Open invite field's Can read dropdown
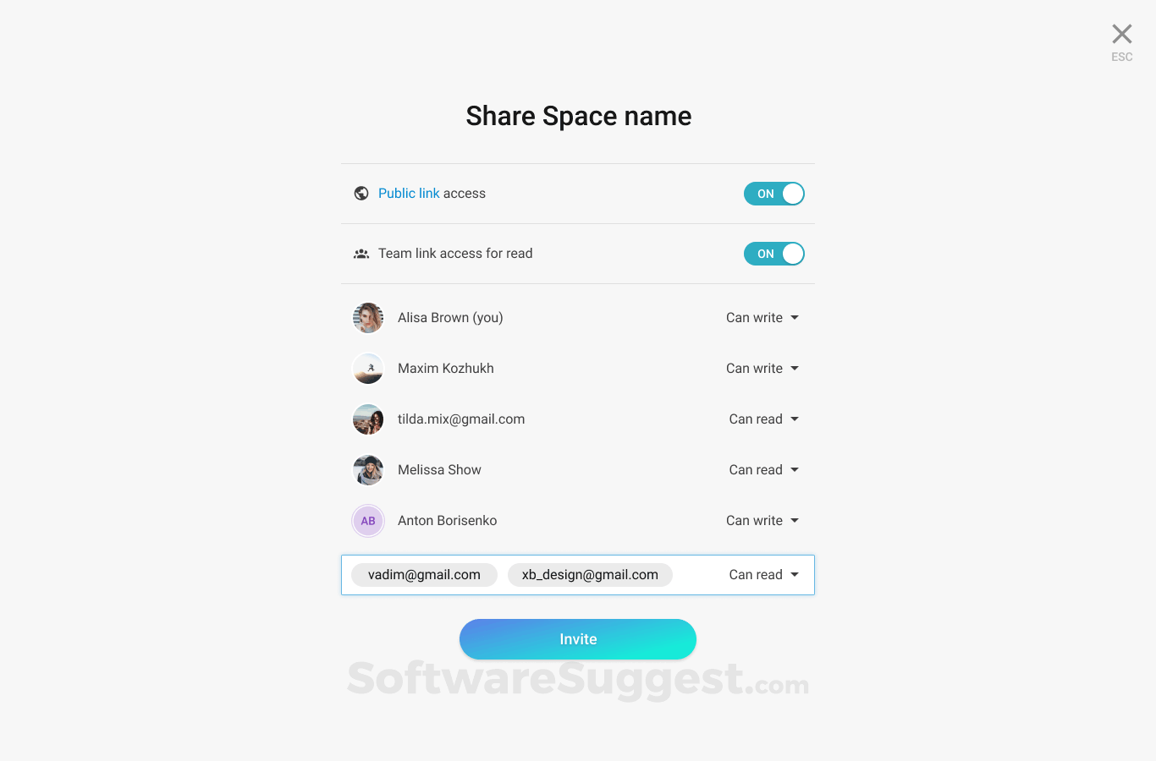This screenshot has height=761, width=1156. [764, 575]
